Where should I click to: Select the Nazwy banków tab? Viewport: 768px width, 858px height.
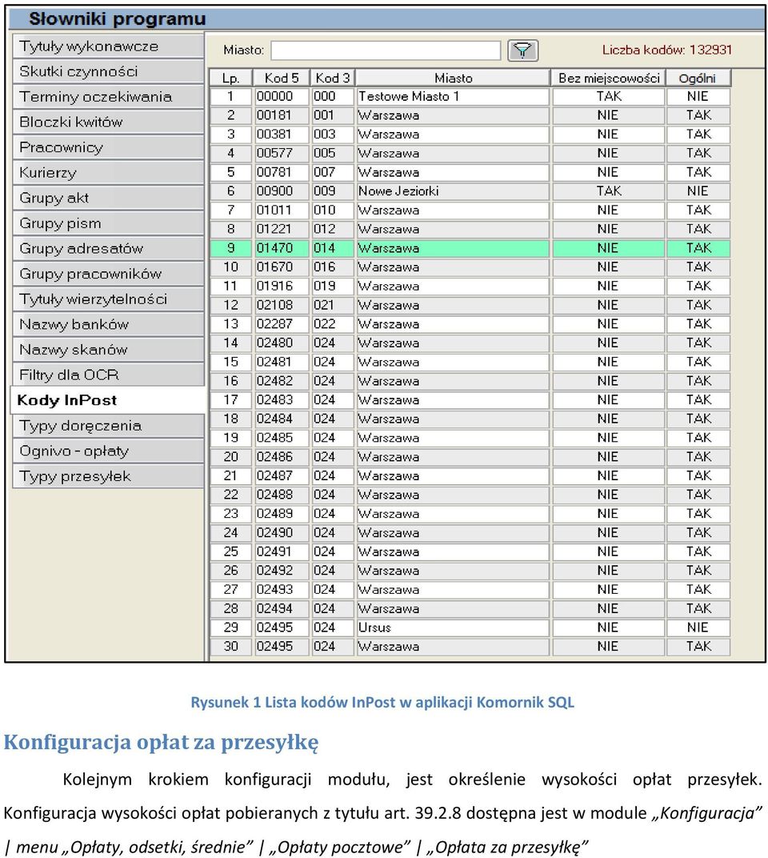coord(108,324)
